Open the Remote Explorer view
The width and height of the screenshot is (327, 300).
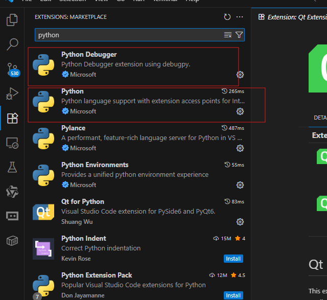pyautogui.click(x=12, y=143)
